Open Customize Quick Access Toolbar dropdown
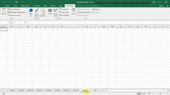Screen dimensions: 170x95 22,2
